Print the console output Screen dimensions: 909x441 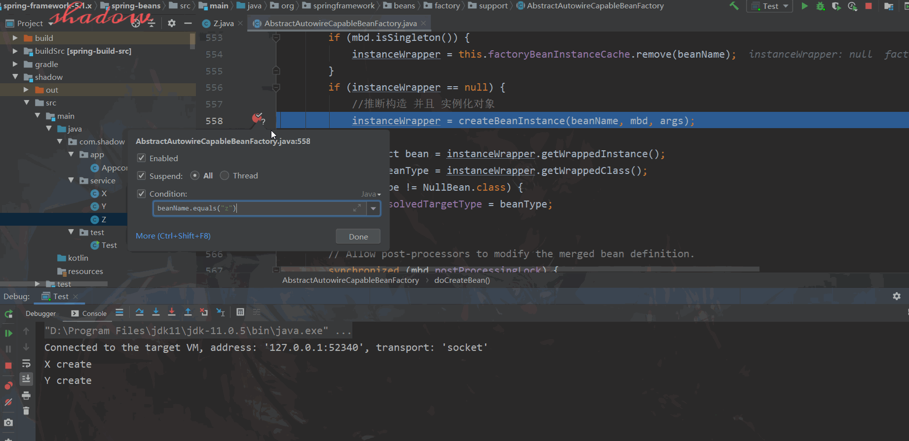click(x=26, y=395)
